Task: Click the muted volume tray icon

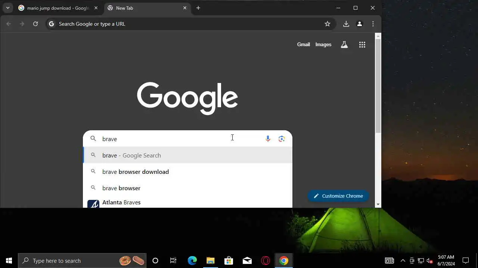Action: click(430, 261)
